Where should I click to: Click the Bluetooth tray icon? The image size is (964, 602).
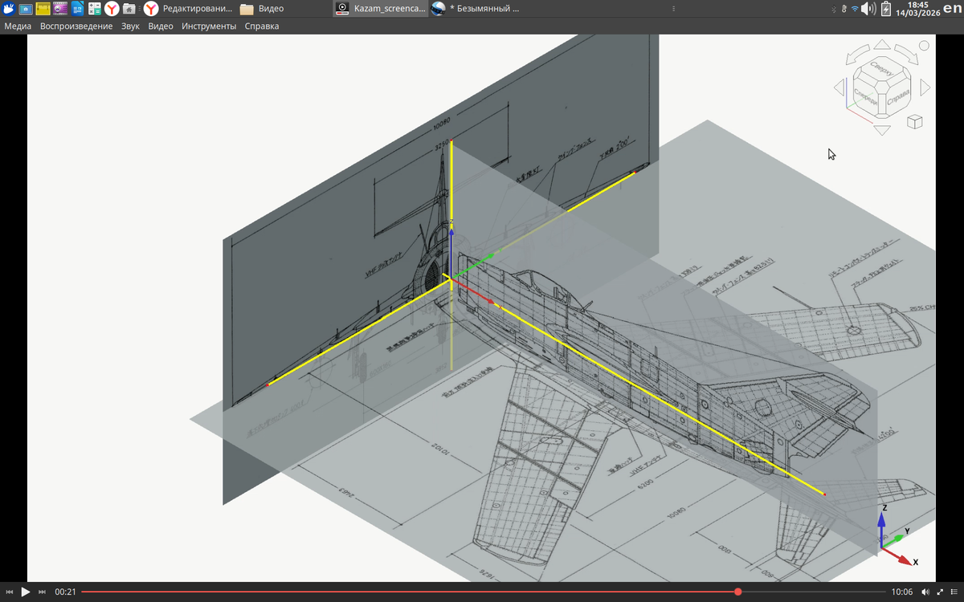pos(835,9)
